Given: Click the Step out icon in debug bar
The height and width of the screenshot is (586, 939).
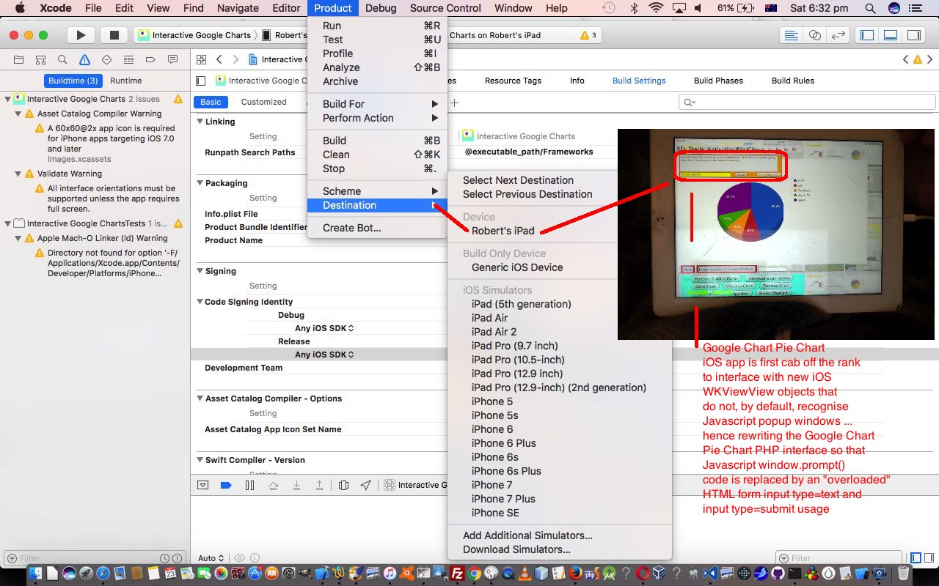Looking at the screenshot, I should tap(319, 485).
